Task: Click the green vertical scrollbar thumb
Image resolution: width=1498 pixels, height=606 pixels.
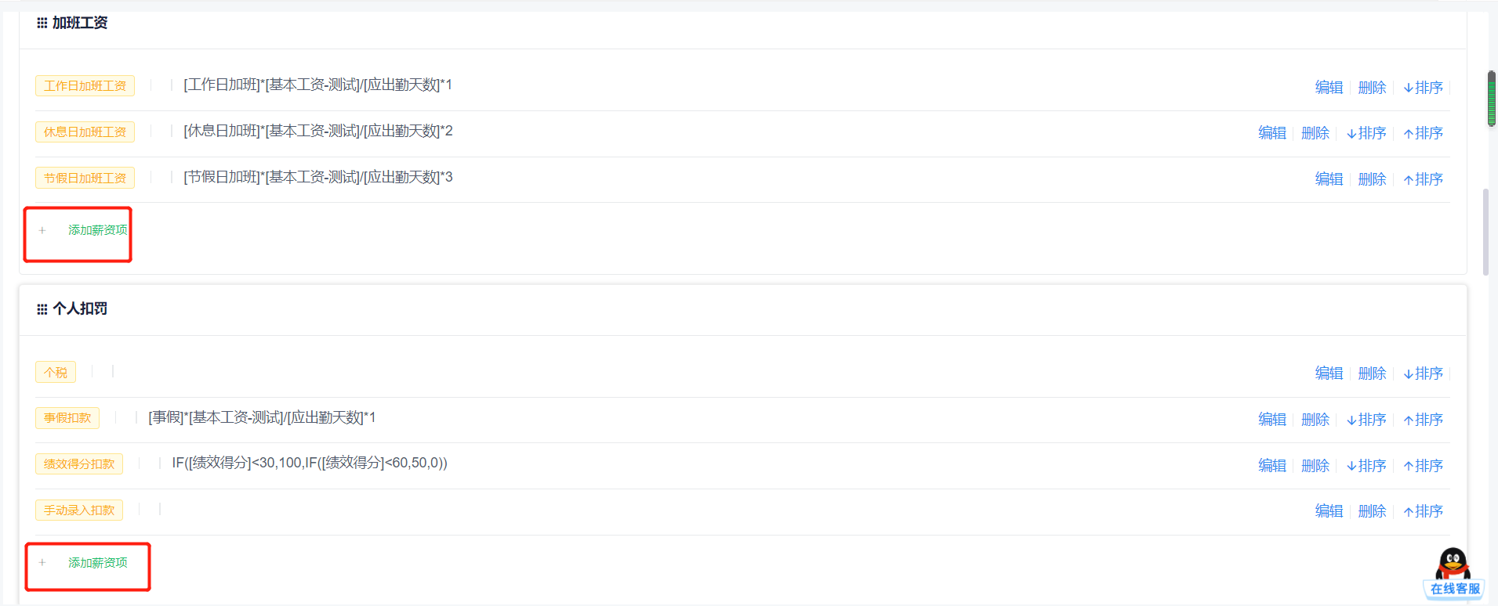Action: click(1491, 99)
